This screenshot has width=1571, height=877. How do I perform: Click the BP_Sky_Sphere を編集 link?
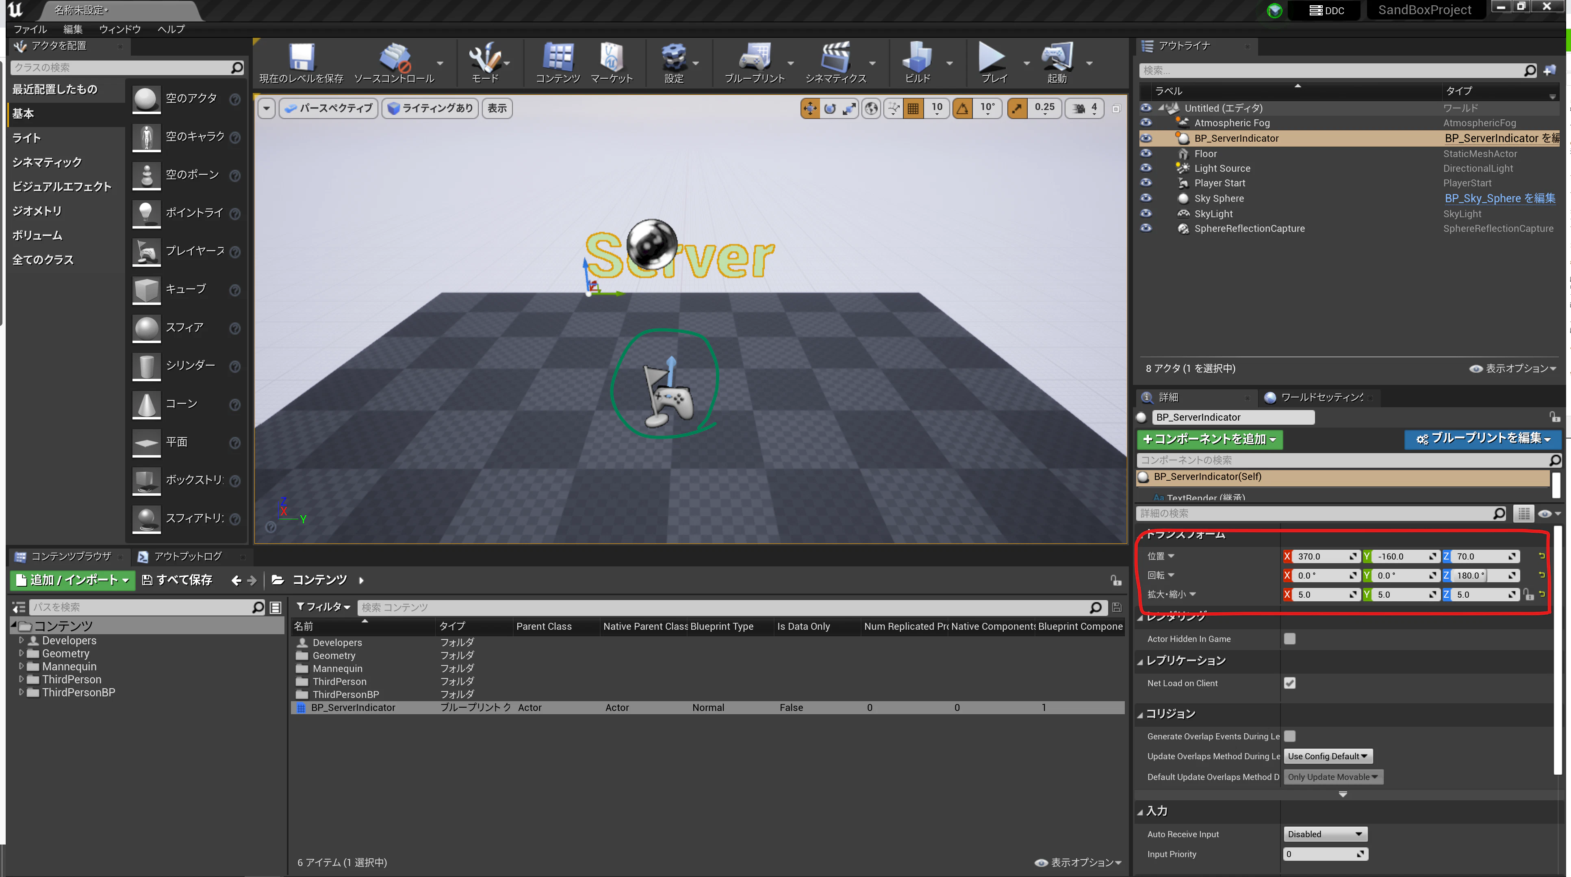click(x=1499, y=198)
